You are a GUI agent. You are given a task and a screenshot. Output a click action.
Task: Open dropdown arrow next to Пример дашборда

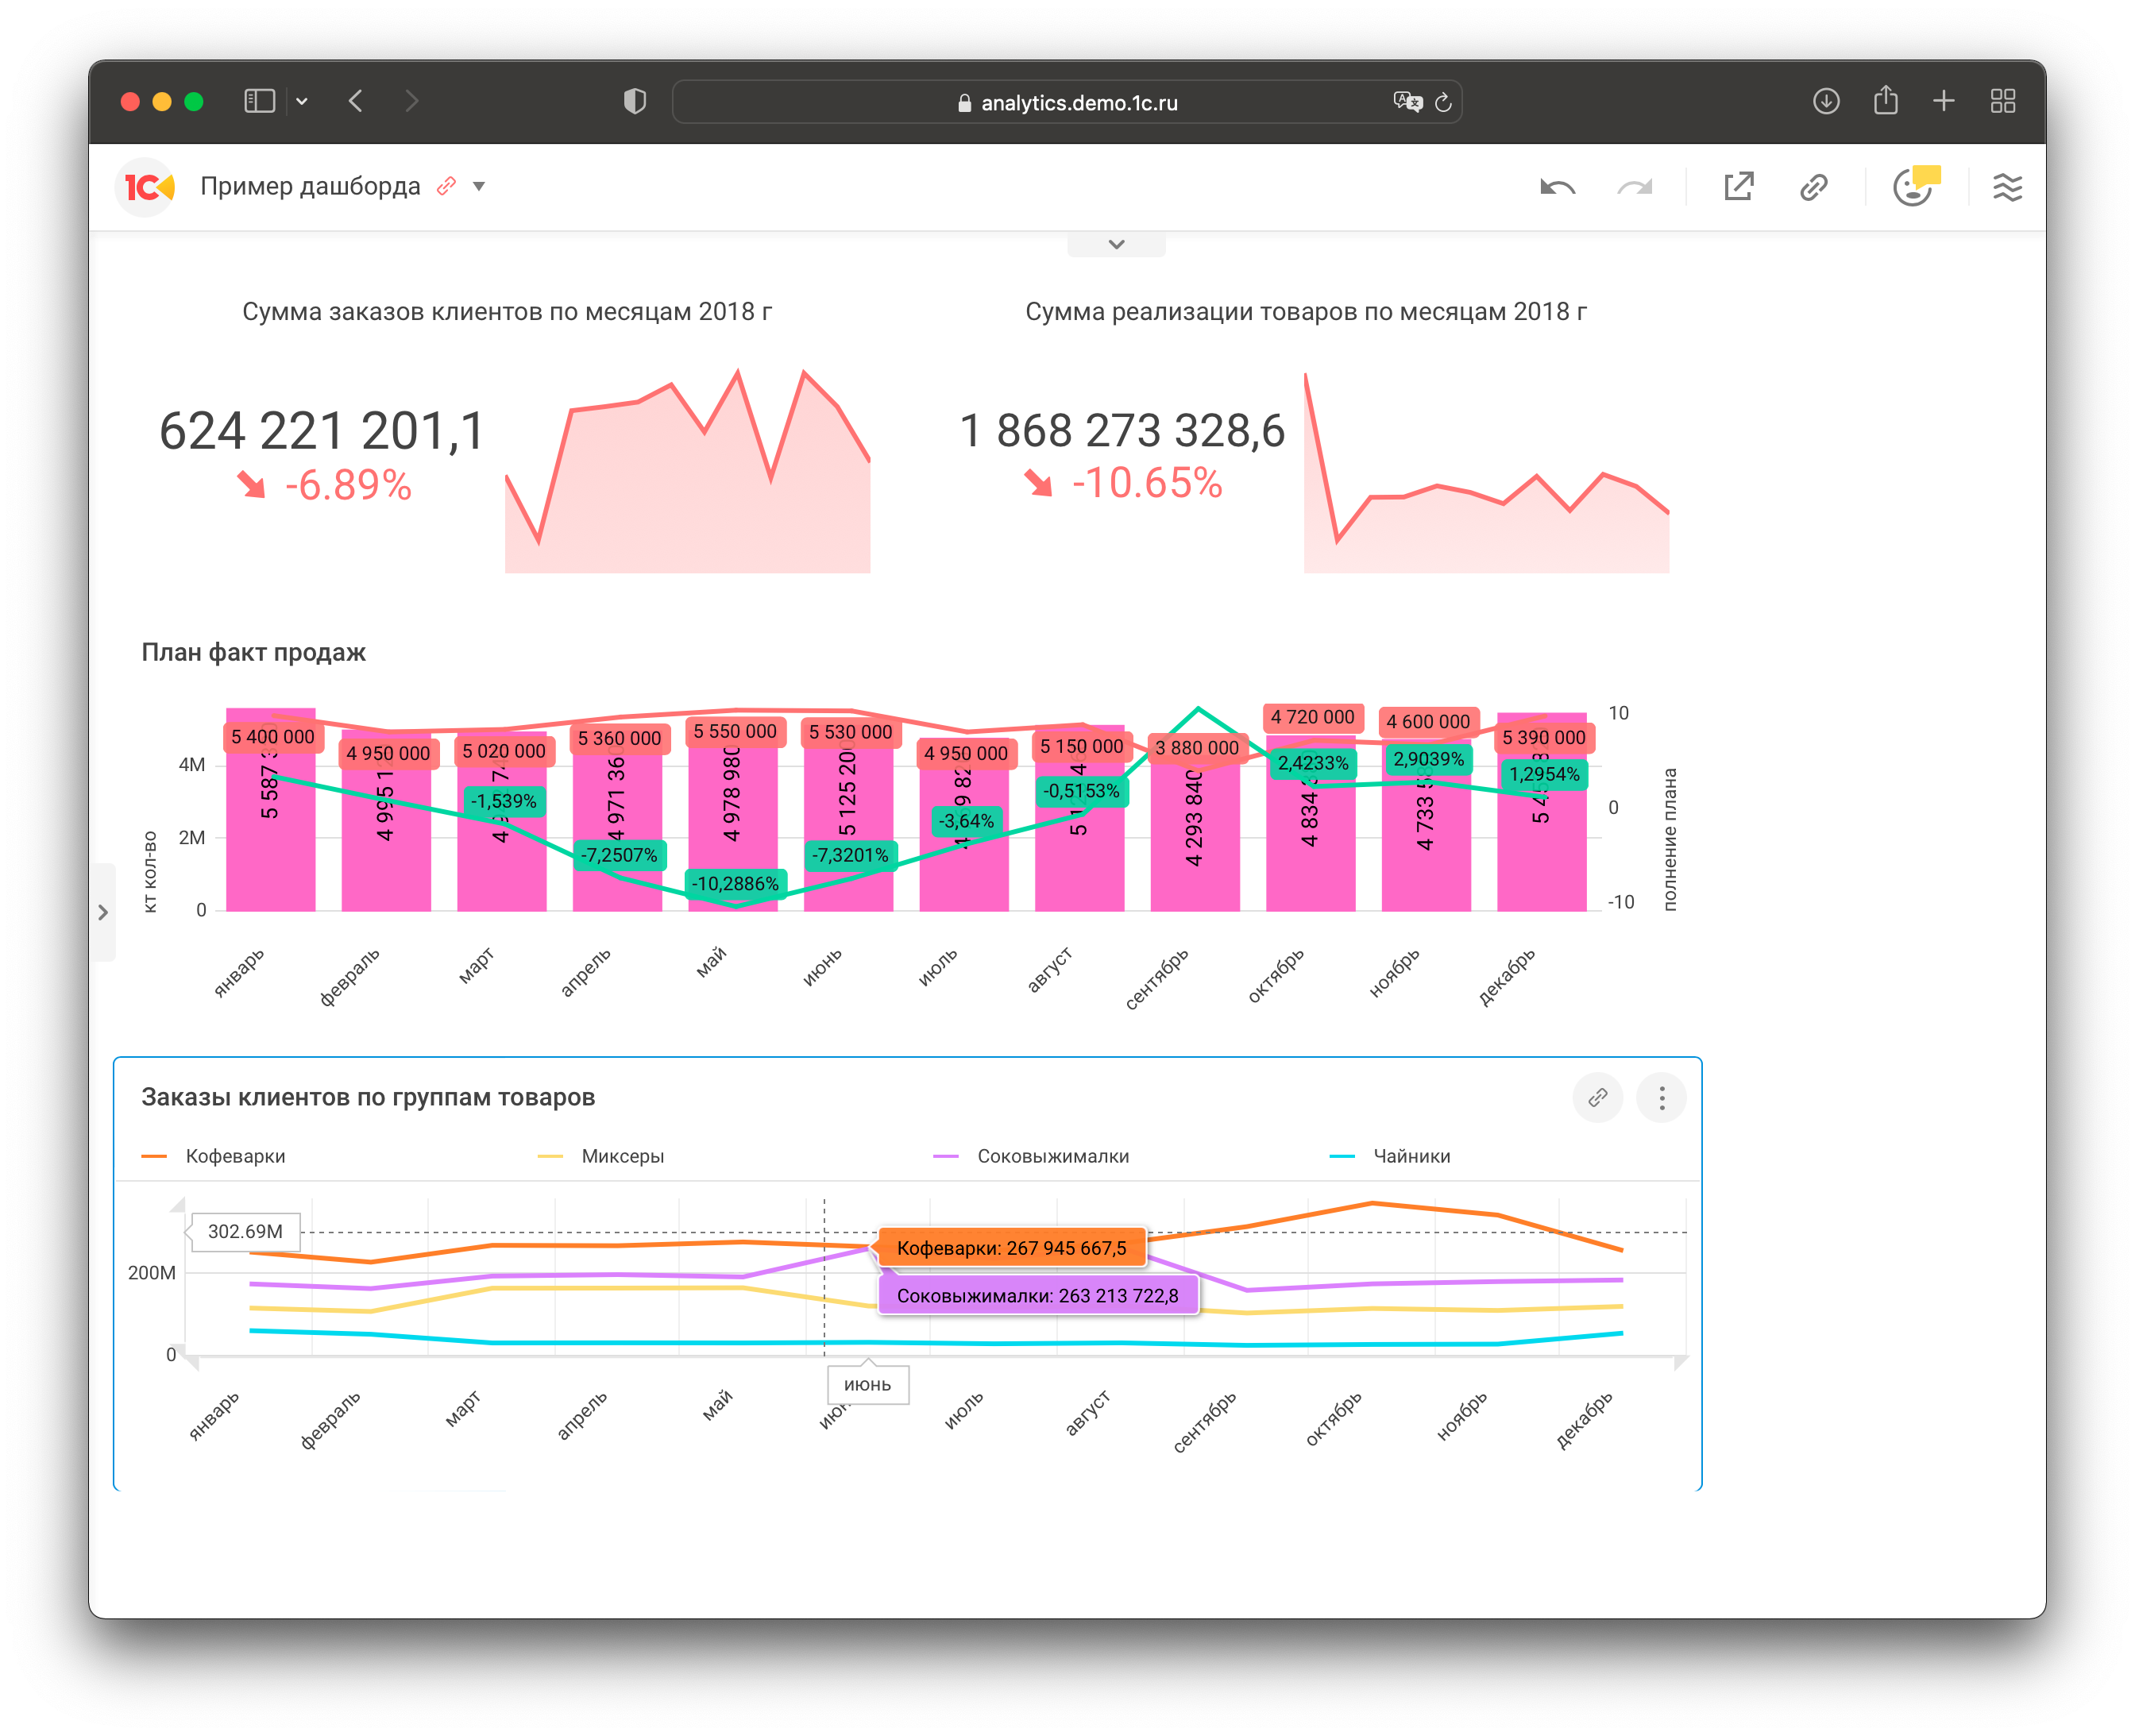pyautogui.click(x=479, y=187)
